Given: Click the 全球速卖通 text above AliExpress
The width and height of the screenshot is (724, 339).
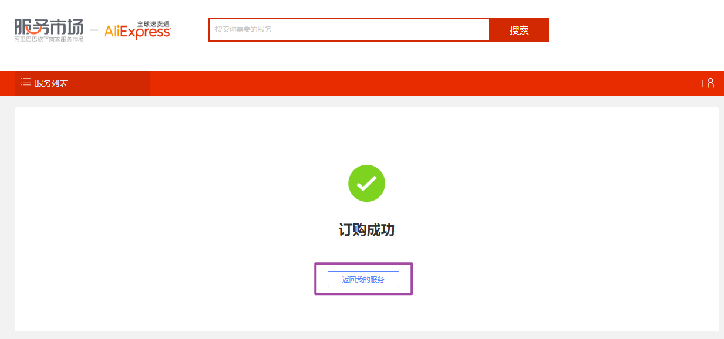Looking at the screenshot, I should (153, 24).
